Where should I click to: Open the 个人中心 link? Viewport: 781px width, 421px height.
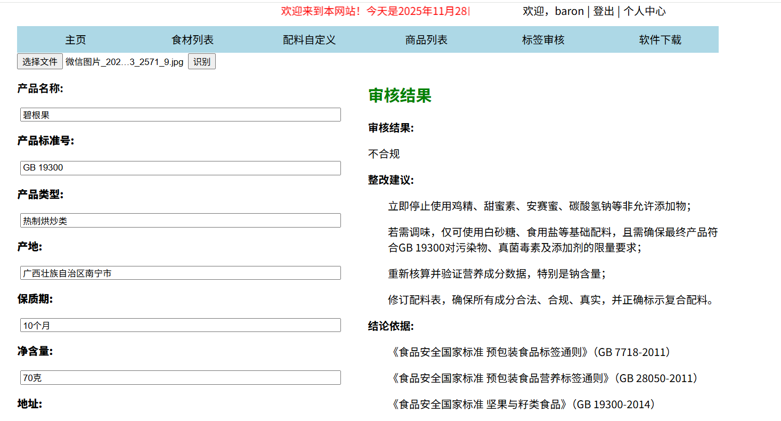tap(645, 11)
